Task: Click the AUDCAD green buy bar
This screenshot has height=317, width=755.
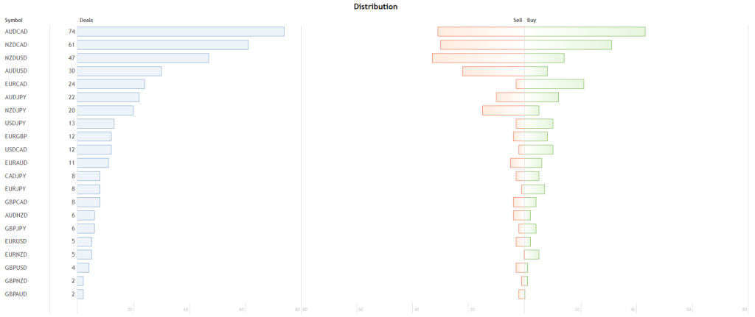Action: 585,32
